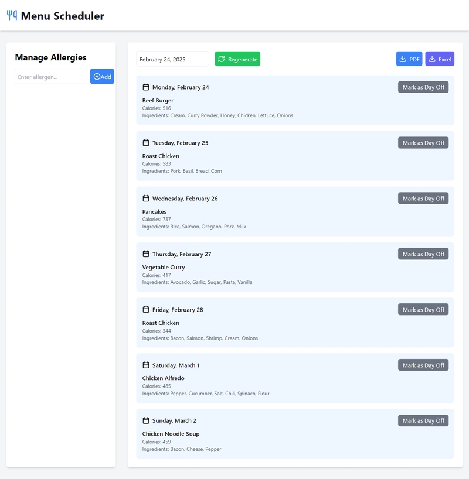Click the calendar icon beside Saturday, March 1

pyautogui.click(x=146, y=365)
